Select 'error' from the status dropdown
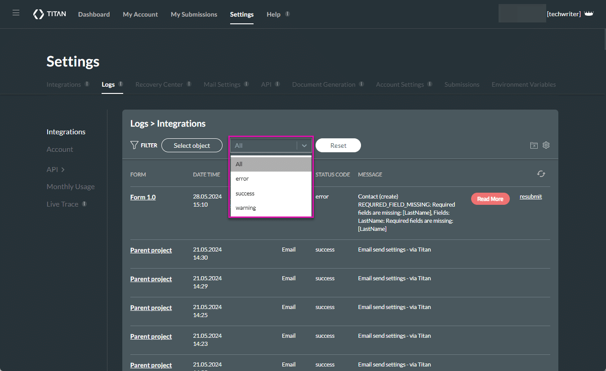 point(242,179)
